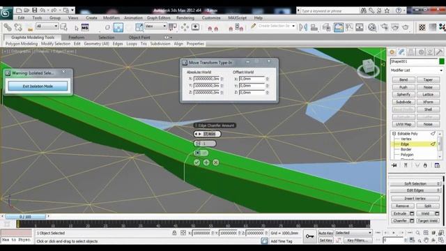Click the green object color swatch
446x251 pixels.
441,61
